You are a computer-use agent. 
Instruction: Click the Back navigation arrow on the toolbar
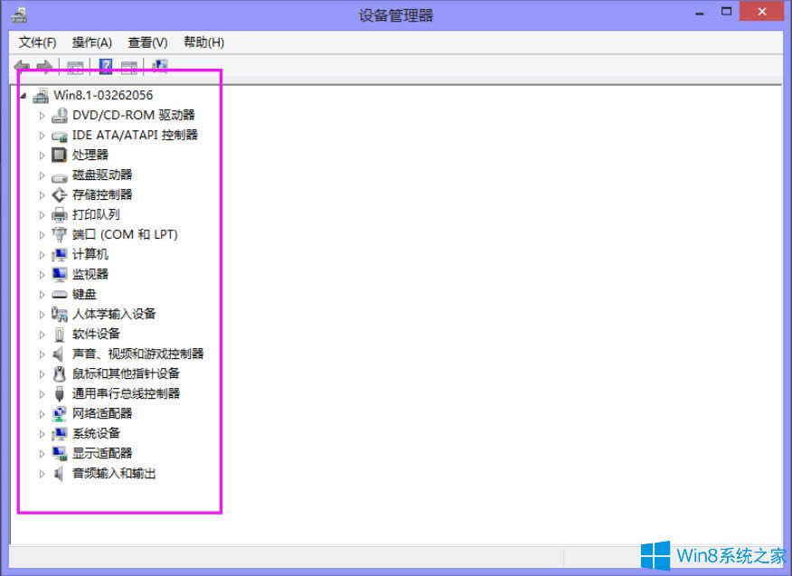pyautogui.click(x=21, y=65)
